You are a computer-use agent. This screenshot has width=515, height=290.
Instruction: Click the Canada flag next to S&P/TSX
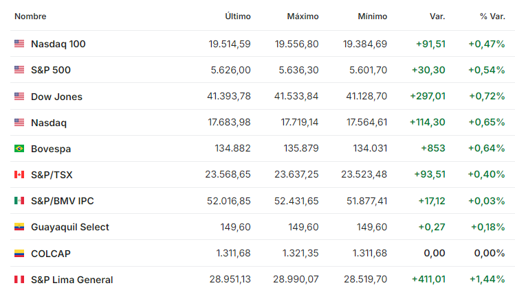pyautogui.click(x=19, y=174)
